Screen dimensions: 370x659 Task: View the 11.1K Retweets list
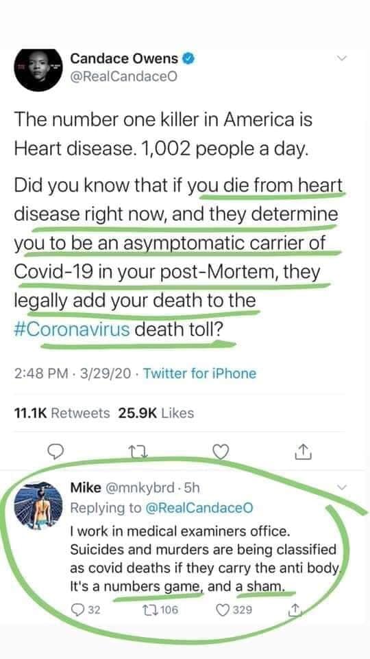tap(62, 413)
